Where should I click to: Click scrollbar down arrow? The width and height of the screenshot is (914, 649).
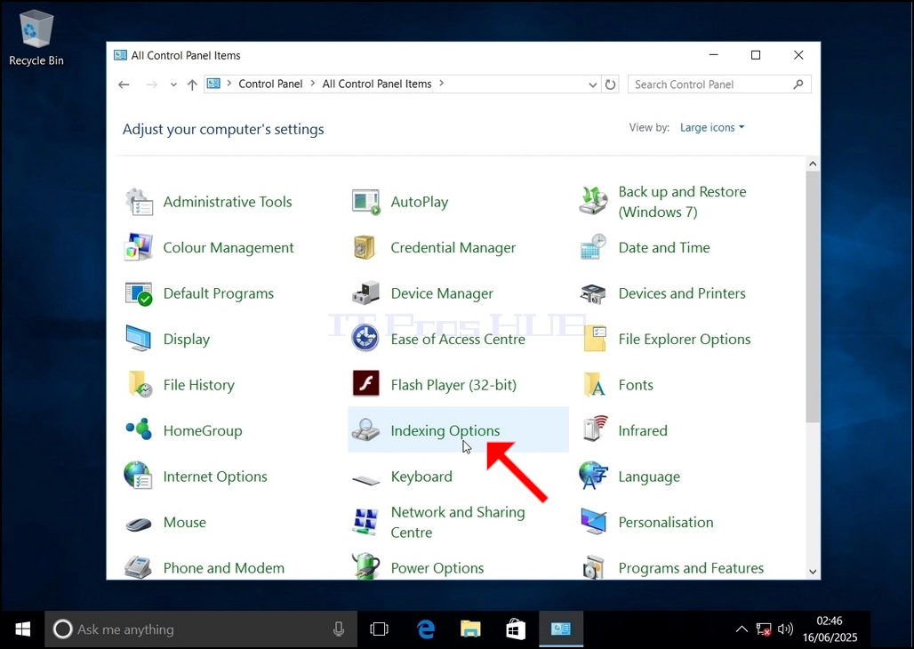(813, 572)
